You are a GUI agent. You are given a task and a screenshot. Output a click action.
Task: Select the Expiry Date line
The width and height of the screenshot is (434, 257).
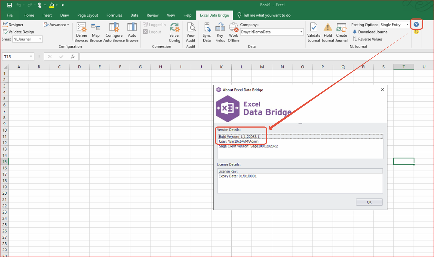tap(300, 176)
